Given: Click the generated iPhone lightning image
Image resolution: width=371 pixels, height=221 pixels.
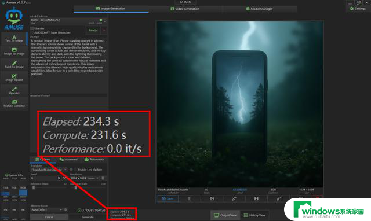Looking at the screenshot, I should coord(239,104).
